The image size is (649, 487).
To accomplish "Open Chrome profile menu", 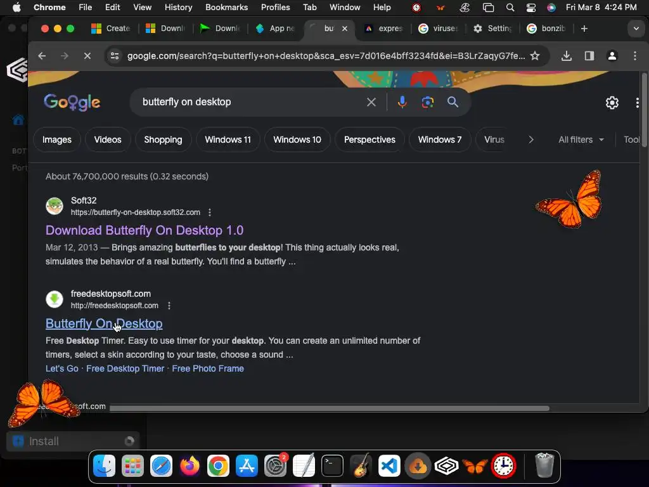I will tap(612, 56).
